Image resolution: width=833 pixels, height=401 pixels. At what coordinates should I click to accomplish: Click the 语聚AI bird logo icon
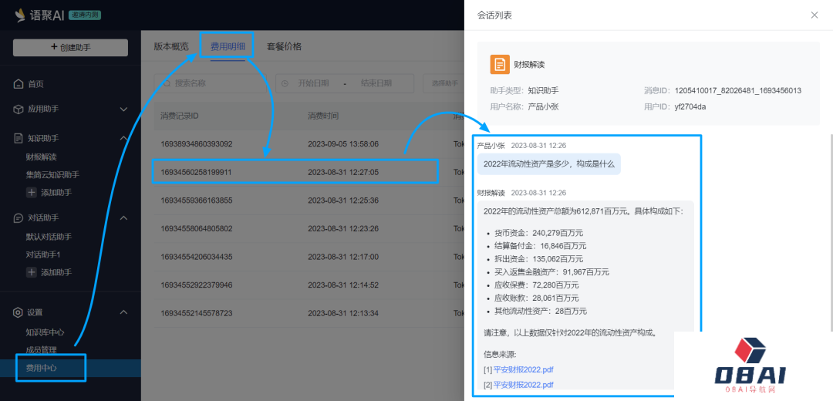pos(19,15)
